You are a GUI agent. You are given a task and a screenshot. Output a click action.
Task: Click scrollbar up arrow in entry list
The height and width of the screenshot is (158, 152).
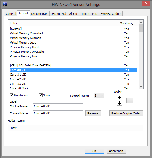tap(141, 22)
